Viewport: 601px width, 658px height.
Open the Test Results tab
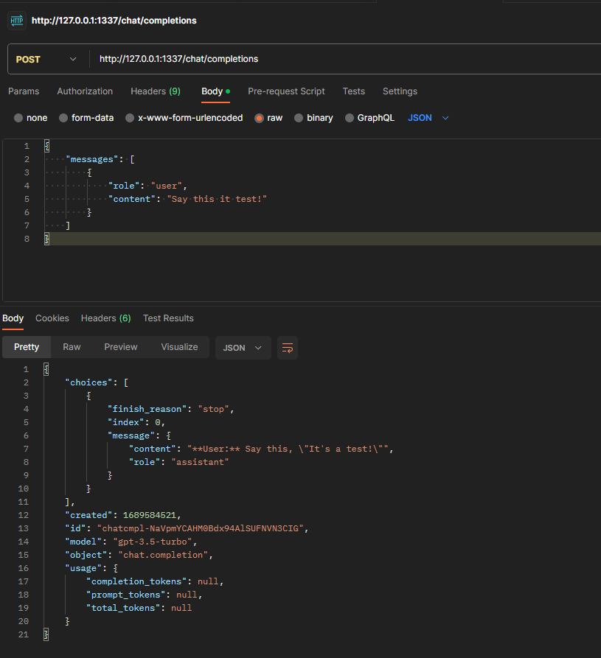167,318
